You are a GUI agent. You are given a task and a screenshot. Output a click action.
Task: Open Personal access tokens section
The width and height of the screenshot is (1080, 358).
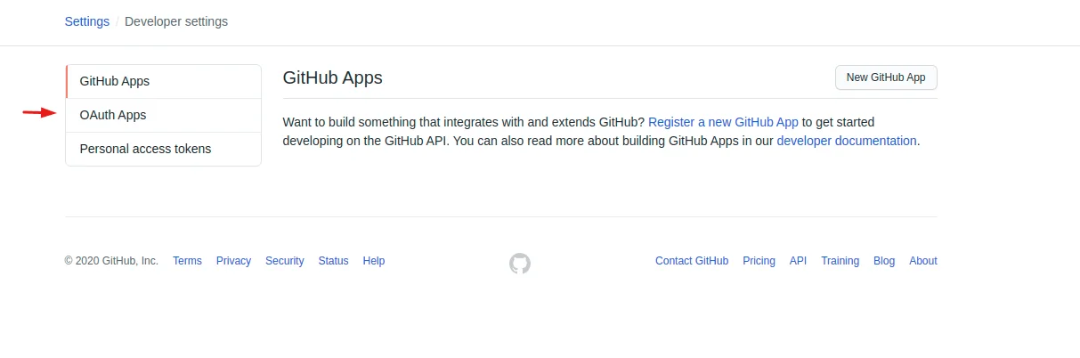pyautogui.click(x=145, y=149)
